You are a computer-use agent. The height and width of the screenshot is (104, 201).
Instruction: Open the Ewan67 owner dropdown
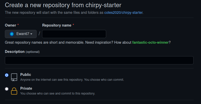coord(21,34)
